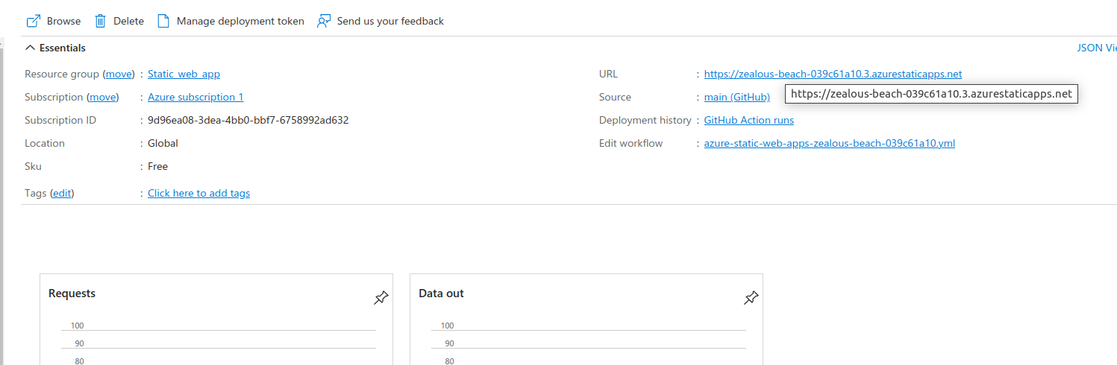Click the Data out chart title

(441, 293)
